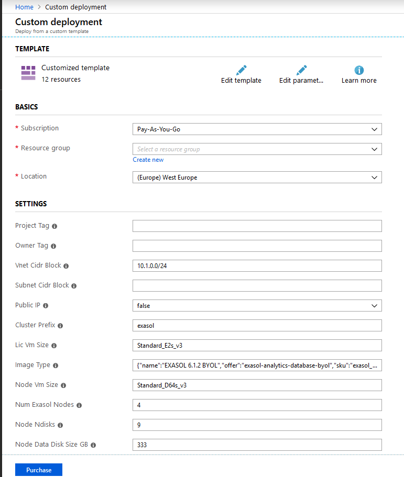This screenshot has width=404, height=477.
Task: Go to Home in the breadcrumb
Action: (x=24, y=7)
